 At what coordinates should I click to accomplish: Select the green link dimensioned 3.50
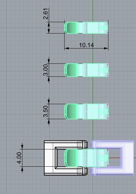coord(86,111)
